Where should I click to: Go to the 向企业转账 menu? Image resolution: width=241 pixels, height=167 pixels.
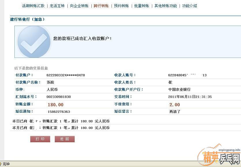79,6
